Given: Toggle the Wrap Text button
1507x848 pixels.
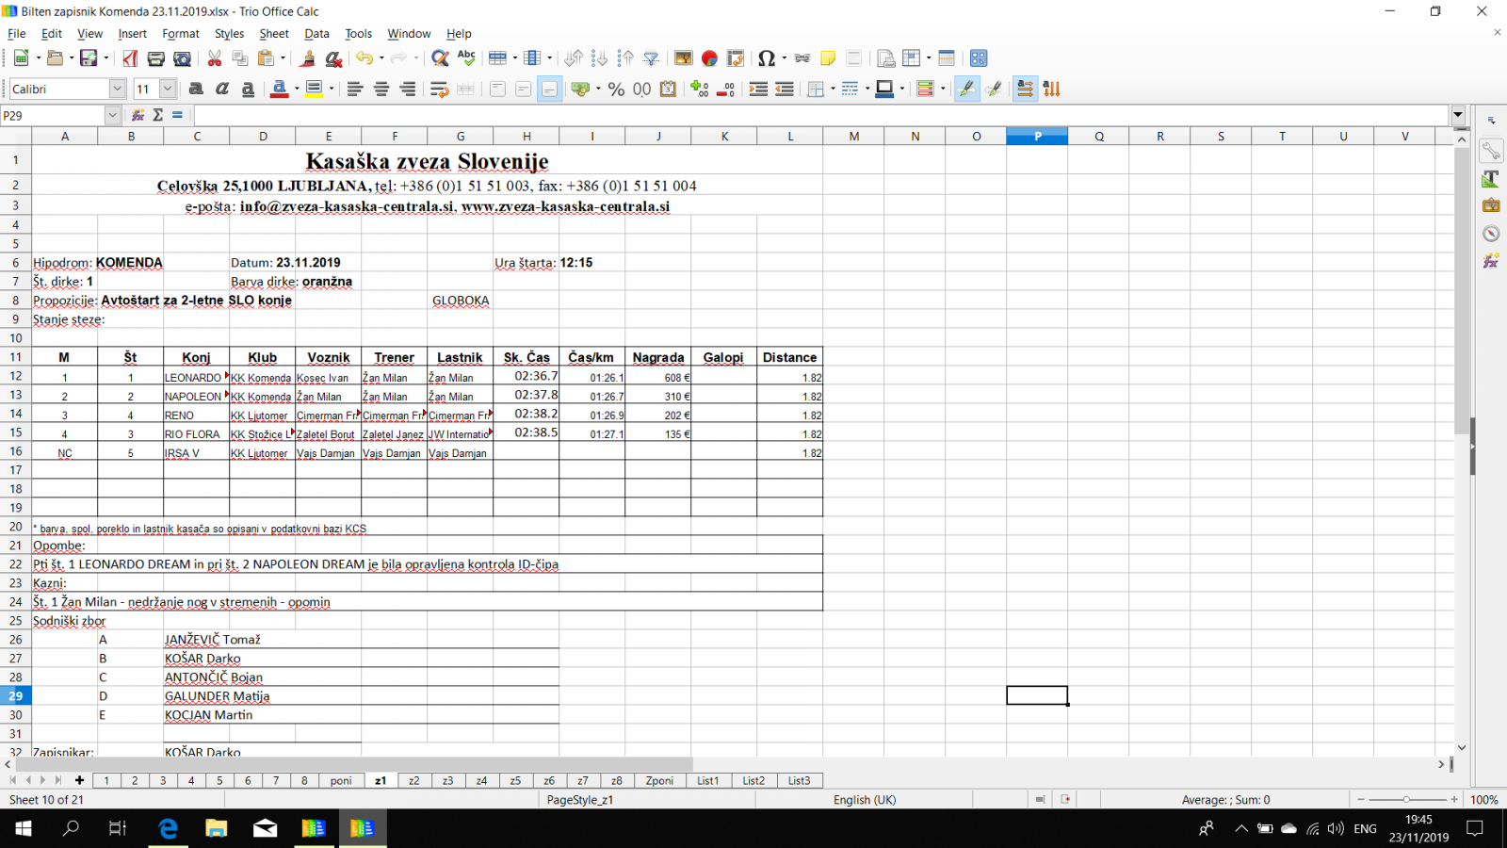Looking at the screenshot, I should pos(439,89).
